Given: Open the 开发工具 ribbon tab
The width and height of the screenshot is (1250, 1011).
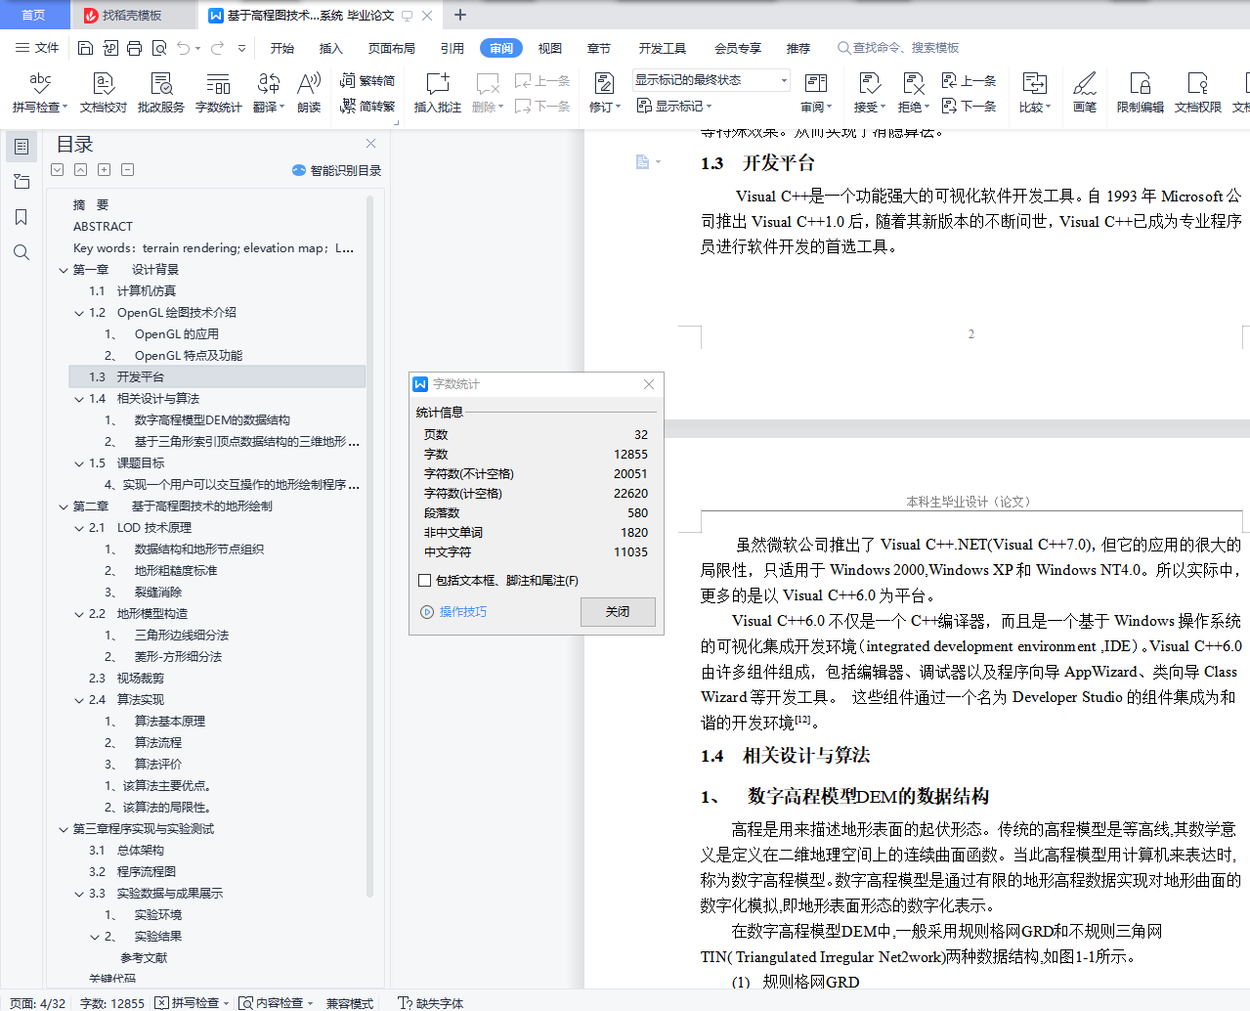Looking at the screenshot, I should (x=663, y=48).
